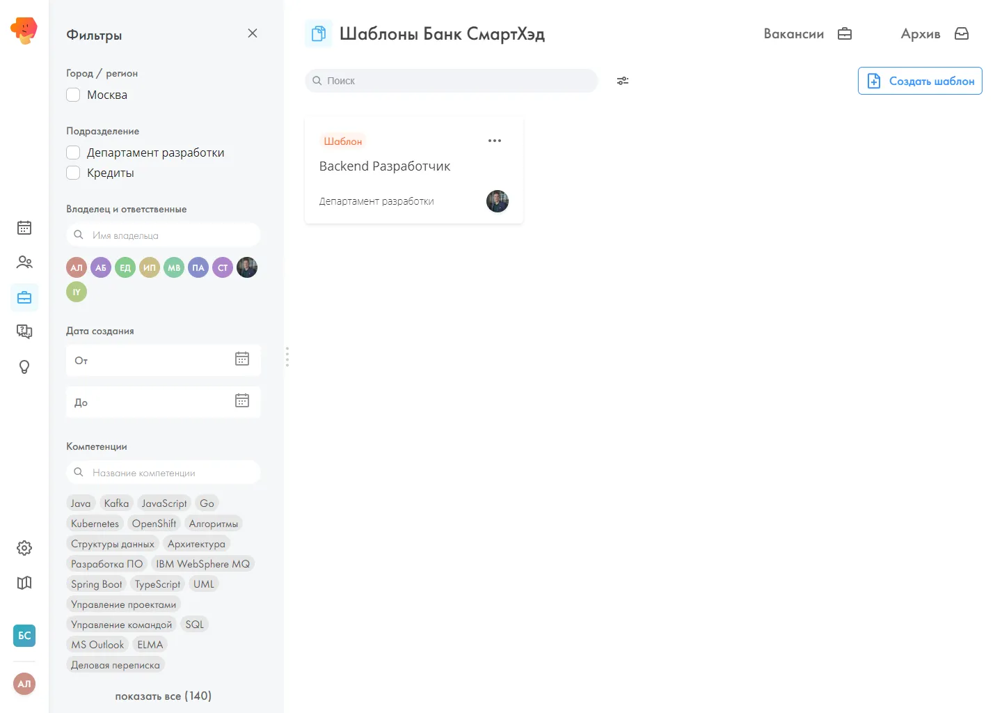Viewport: 1002px width, 713px height.
Task: Open the calendar icon in left sidebar
Action: (24, 228)
